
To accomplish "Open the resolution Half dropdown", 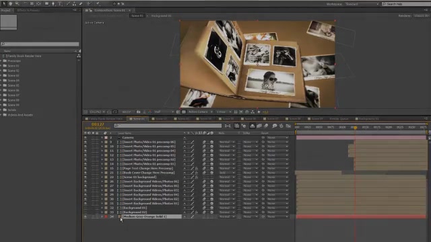I will (x=164, y=112).
